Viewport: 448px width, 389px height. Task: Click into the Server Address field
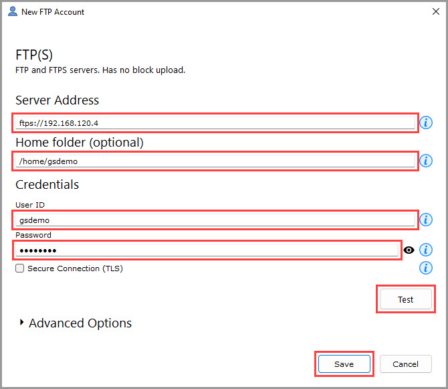click(x=215, y=123)
